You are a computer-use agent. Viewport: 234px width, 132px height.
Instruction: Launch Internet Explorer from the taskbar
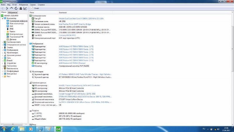[13, 129]
